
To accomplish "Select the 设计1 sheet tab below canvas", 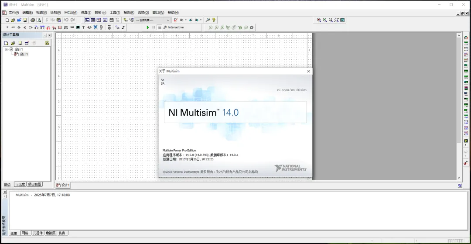I will coord(63,185).
